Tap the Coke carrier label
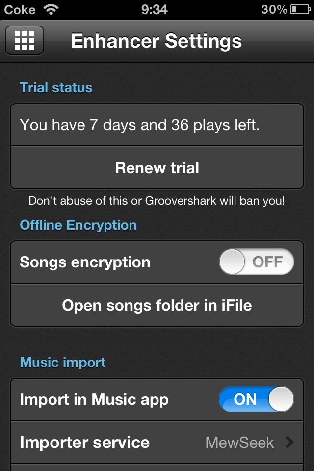 20,10
